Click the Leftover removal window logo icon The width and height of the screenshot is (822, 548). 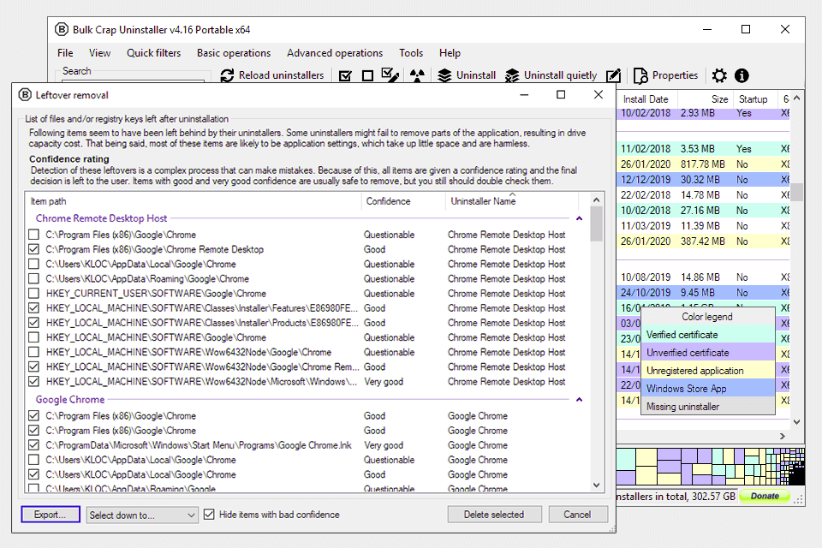tap(25, 95)
